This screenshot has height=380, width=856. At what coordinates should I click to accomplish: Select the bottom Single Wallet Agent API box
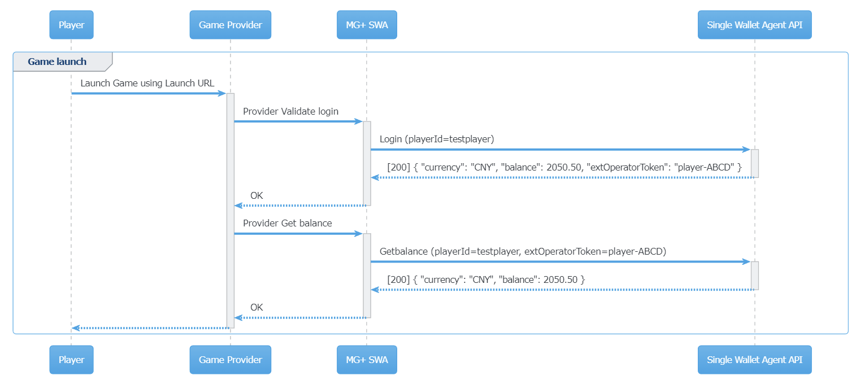754,360
